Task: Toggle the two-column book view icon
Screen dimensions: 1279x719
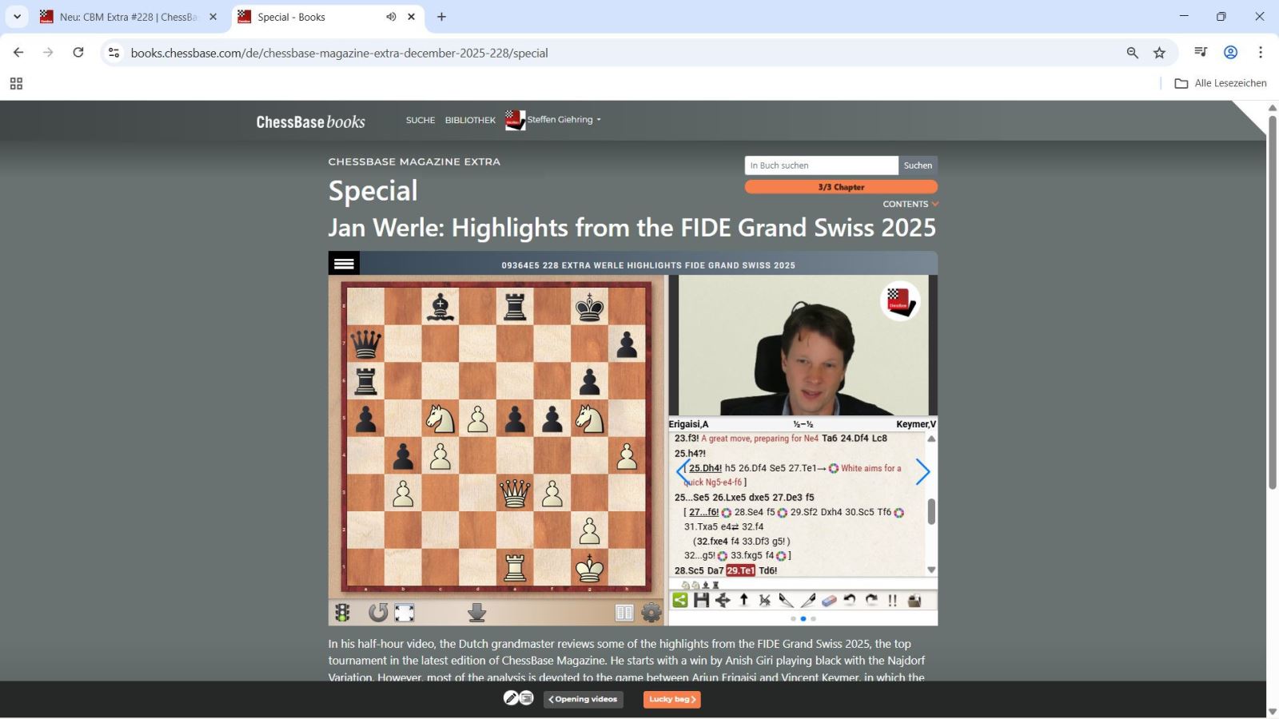Action: click(624, 613)
